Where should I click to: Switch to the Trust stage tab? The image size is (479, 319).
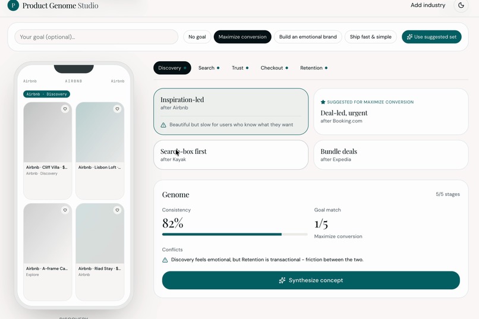(x=240, y=68)
